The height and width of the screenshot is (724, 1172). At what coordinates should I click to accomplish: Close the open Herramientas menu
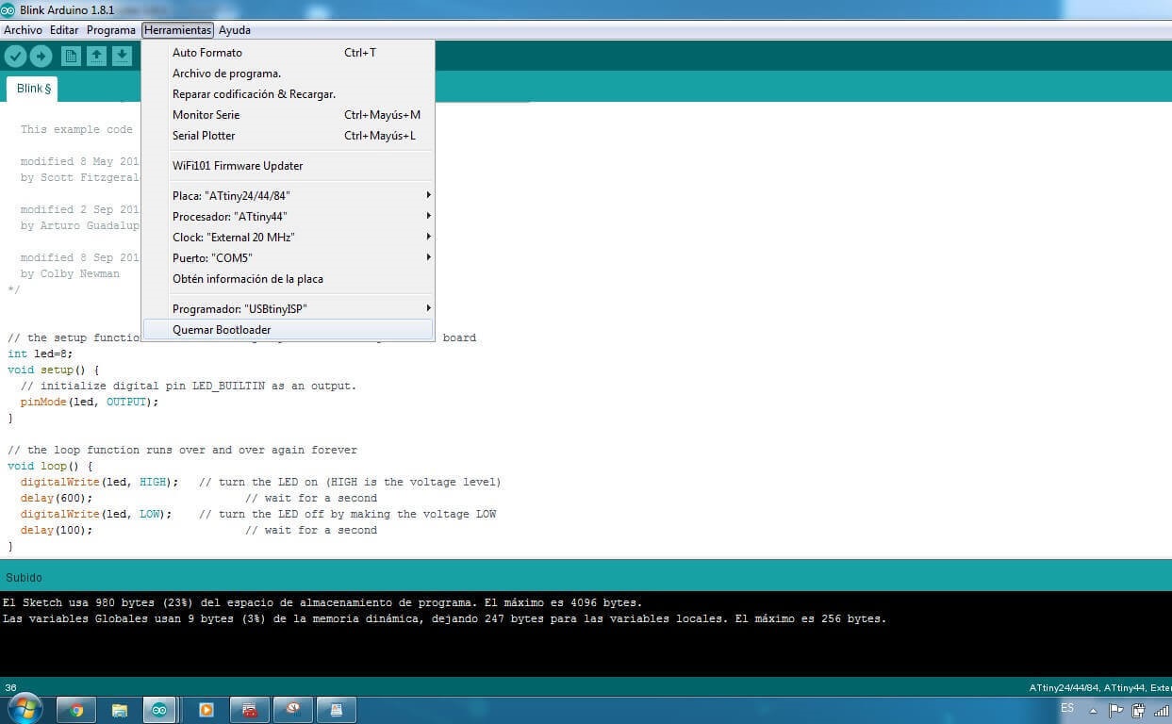tap(177, 30)
